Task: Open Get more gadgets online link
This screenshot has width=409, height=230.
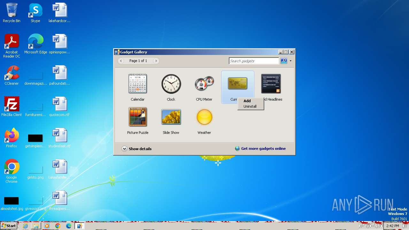Action: pos(260,149)
